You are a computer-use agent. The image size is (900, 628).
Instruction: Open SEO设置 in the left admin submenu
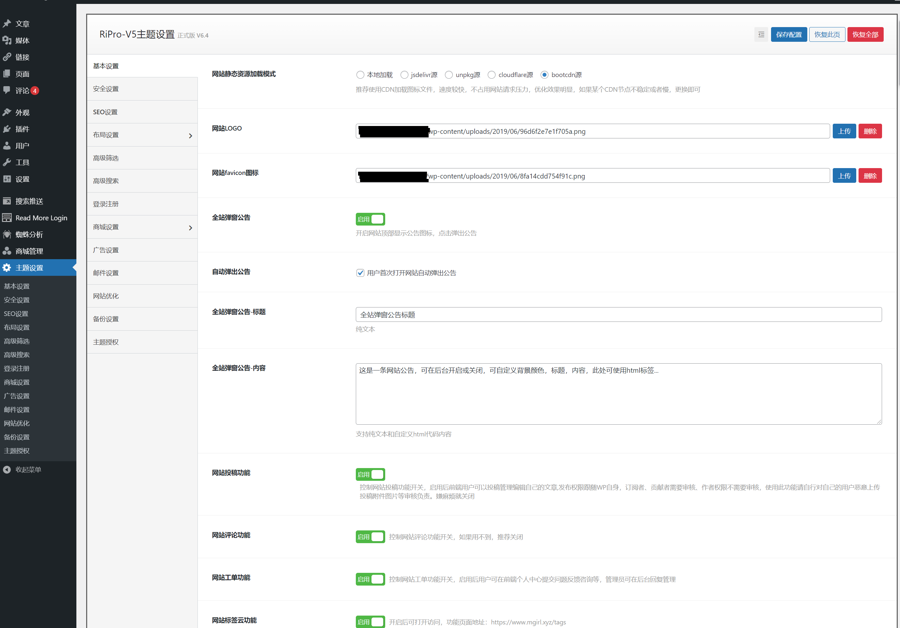(x=16, y=314)
